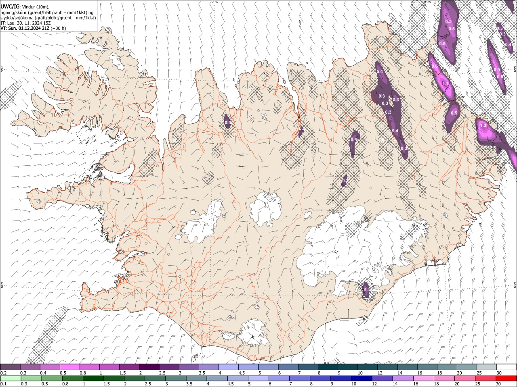Select the "rigning/skúrir (grænt/blátt/rautt - mm/1klst) og" line
The width and height of the screenshot is (517, 387).
[47, 12]
